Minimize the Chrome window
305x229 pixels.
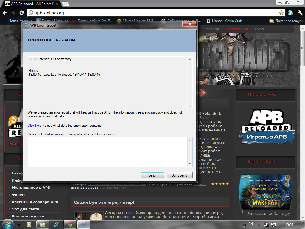click(x=280, y=3)
